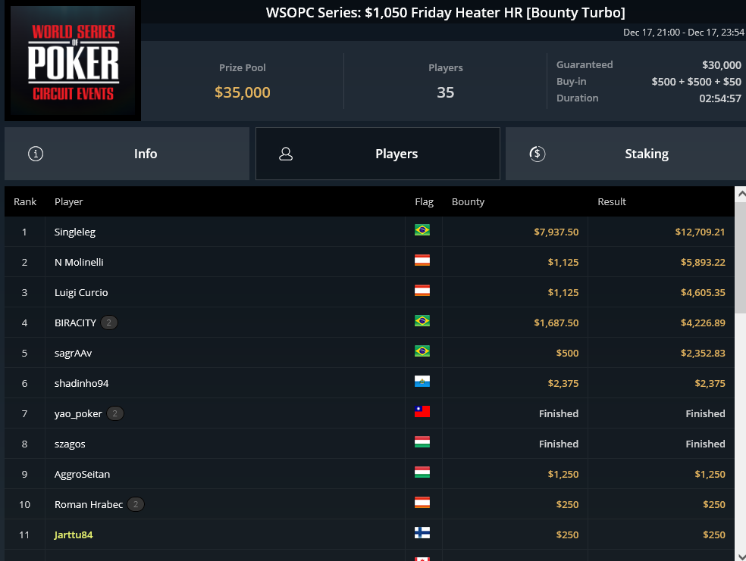Click the Staking dollar icon
Screen dimensions: 746x561
point(538,154)
